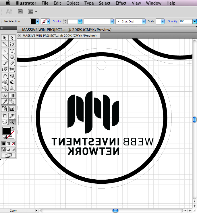Select the Zoom magnifier tool

pos(12,122)
